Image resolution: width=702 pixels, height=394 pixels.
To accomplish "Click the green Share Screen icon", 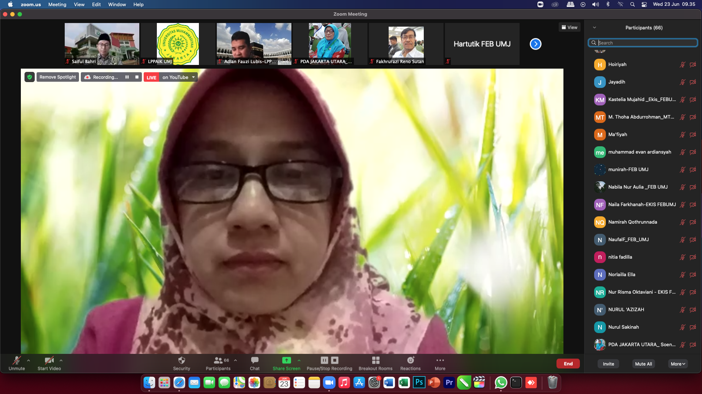I will coord(287,360).
